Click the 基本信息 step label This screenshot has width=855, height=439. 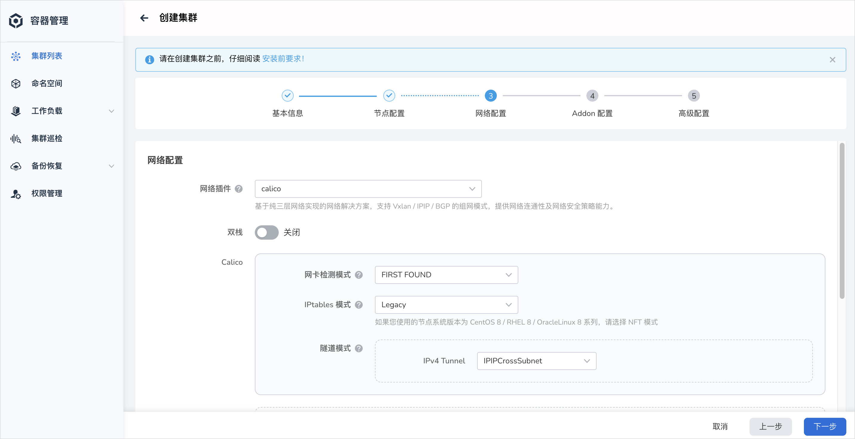[x=287, y=114]
